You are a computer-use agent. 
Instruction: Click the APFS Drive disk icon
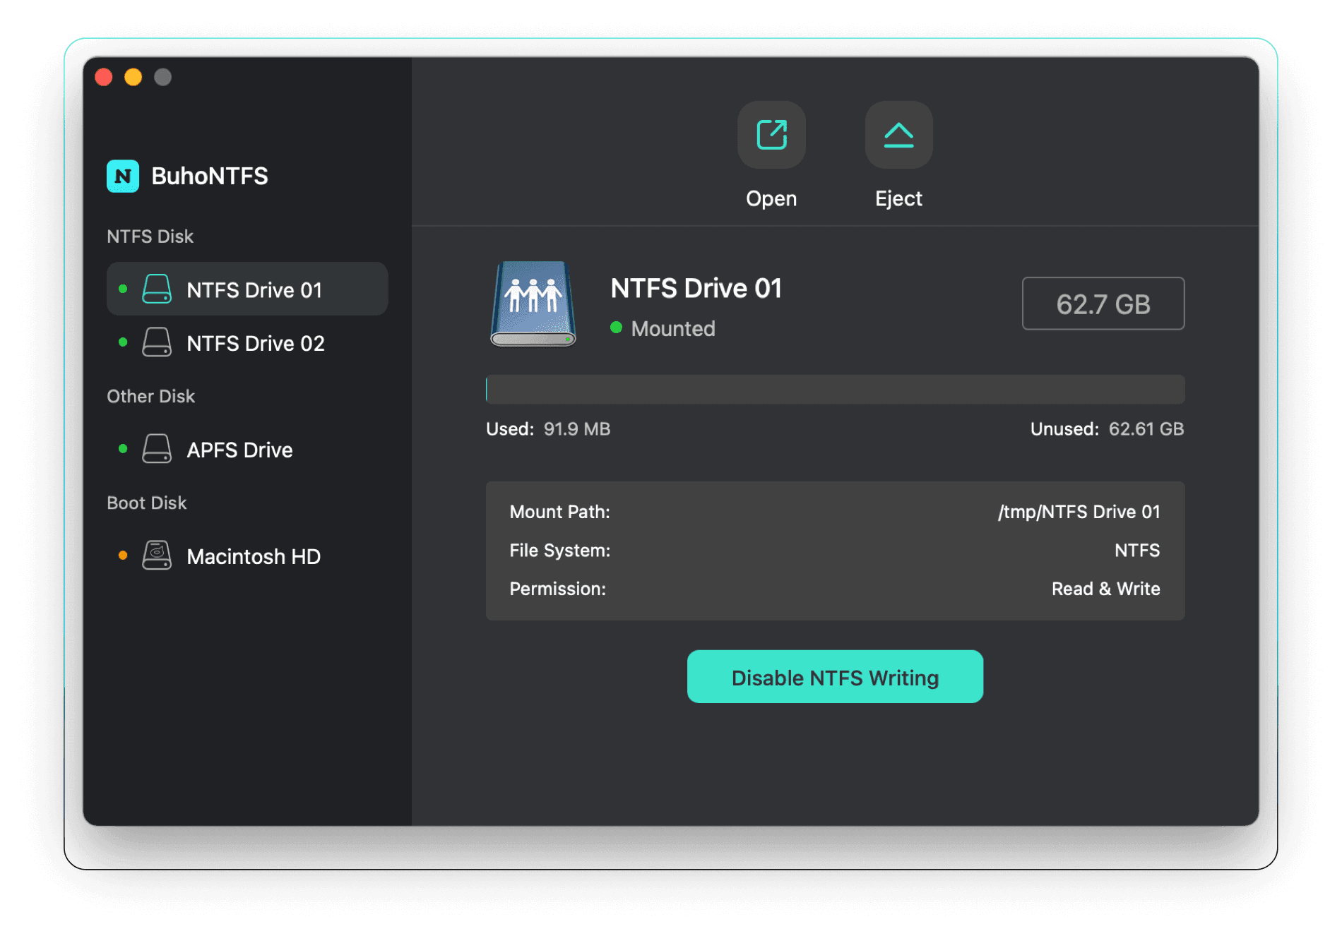tap(157, 449)
